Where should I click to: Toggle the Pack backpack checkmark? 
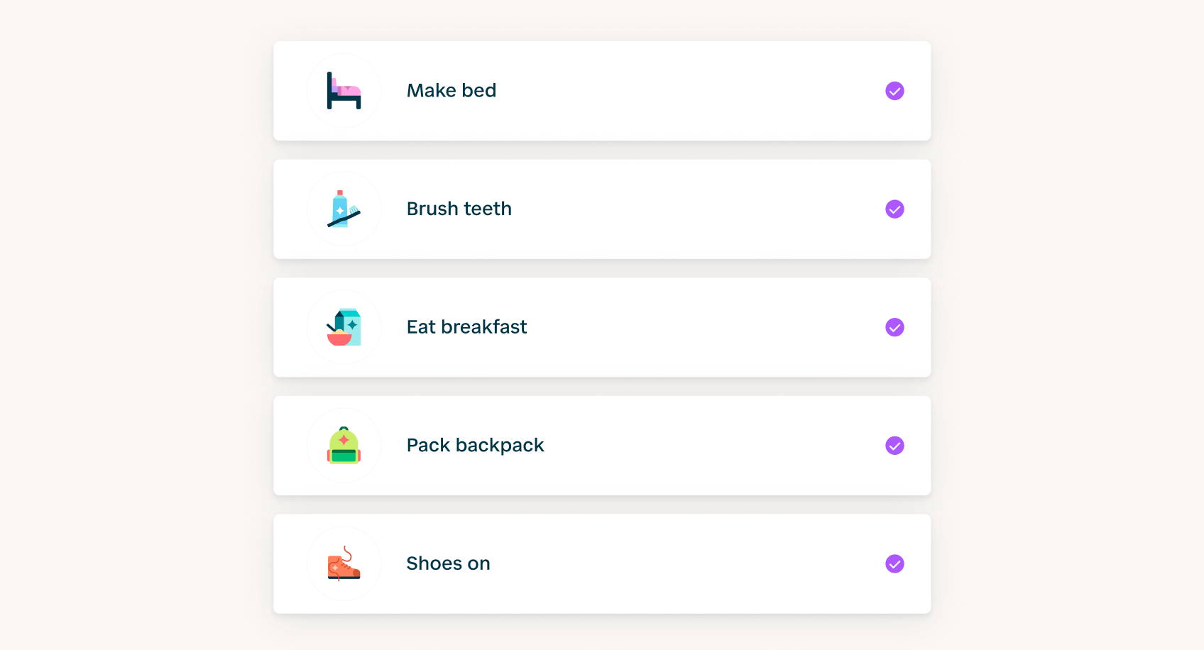coord(894,446)
